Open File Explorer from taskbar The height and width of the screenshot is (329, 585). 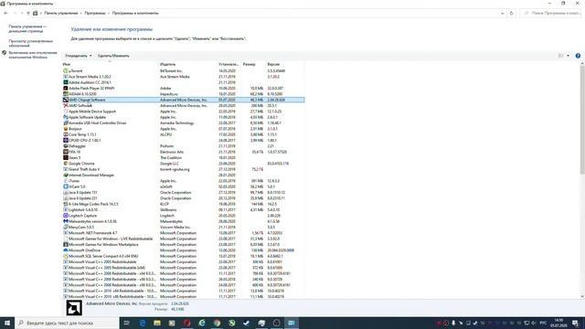pos(157,323)
